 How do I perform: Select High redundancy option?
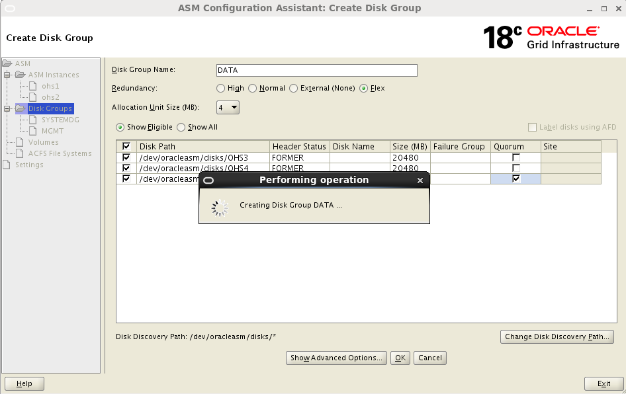click(x=220, y=89)
